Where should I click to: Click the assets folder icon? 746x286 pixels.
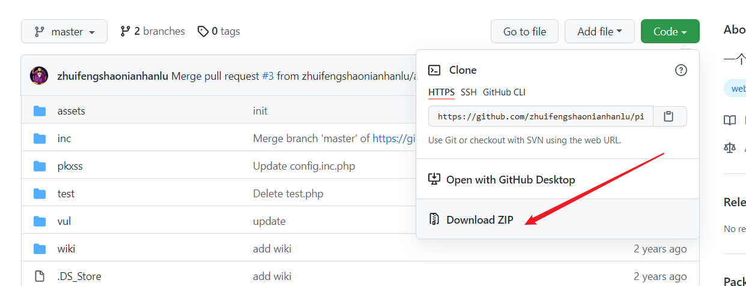click(x=40, y=111)
